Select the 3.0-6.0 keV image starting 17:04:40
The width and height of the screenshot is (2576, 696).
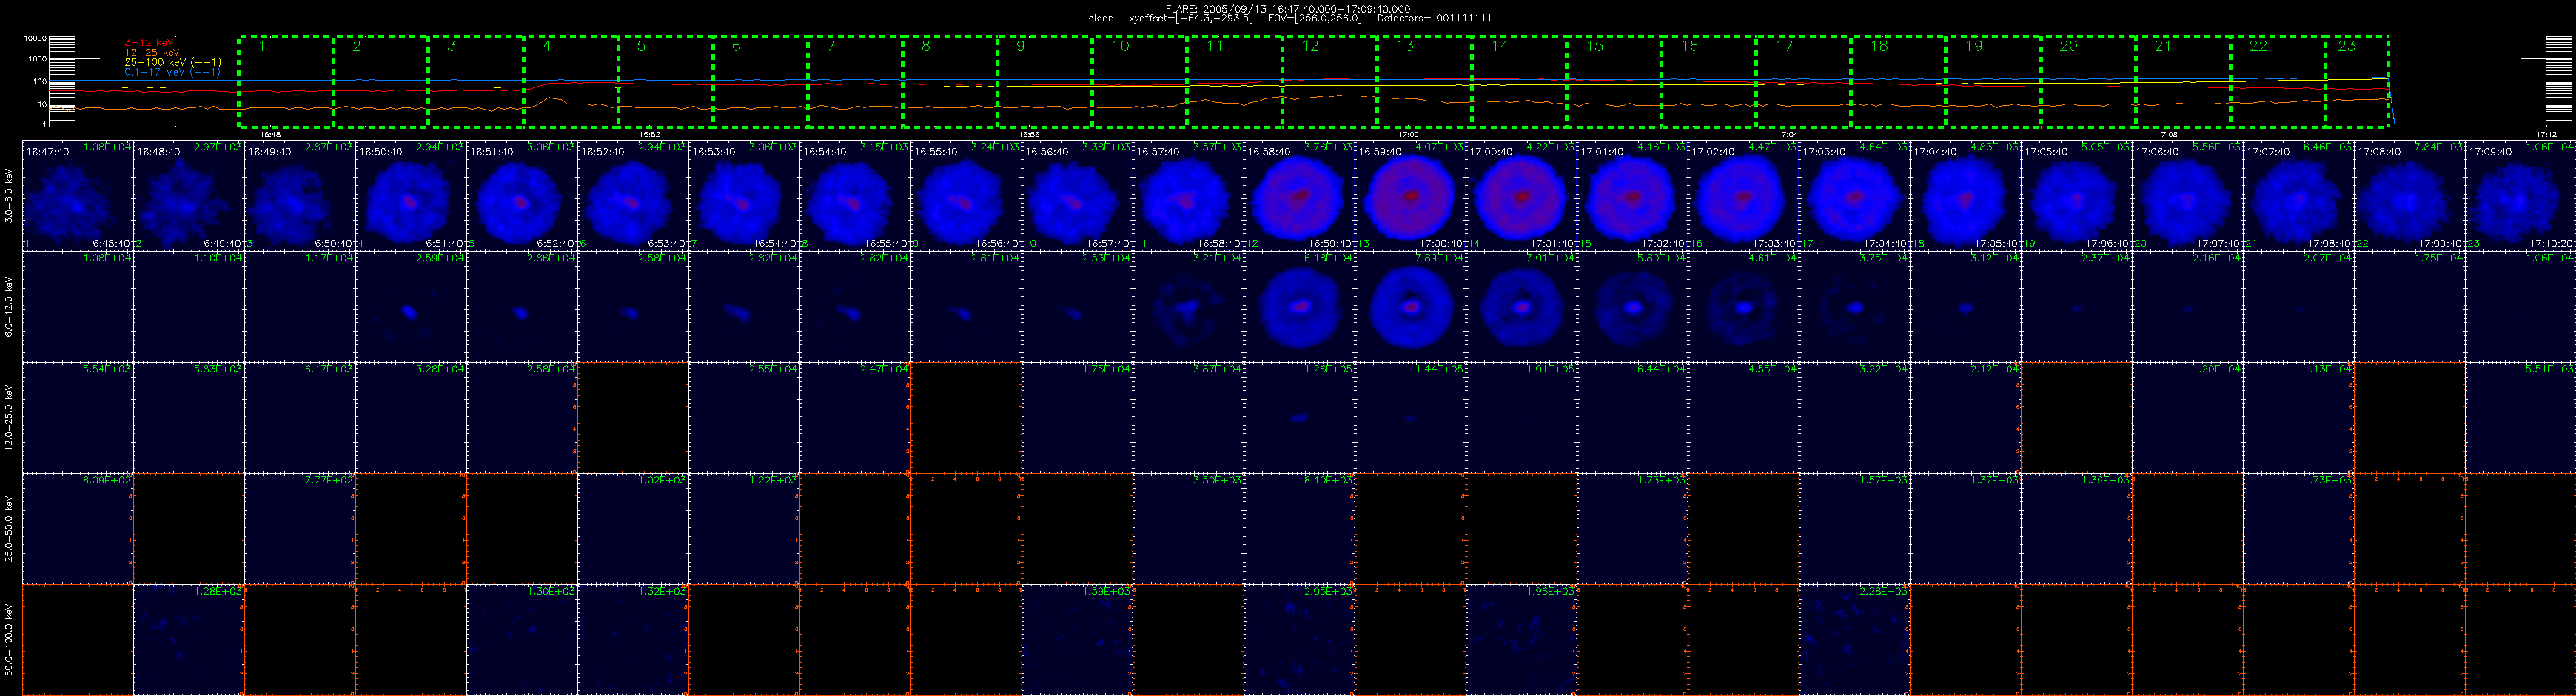[1966, 195]
